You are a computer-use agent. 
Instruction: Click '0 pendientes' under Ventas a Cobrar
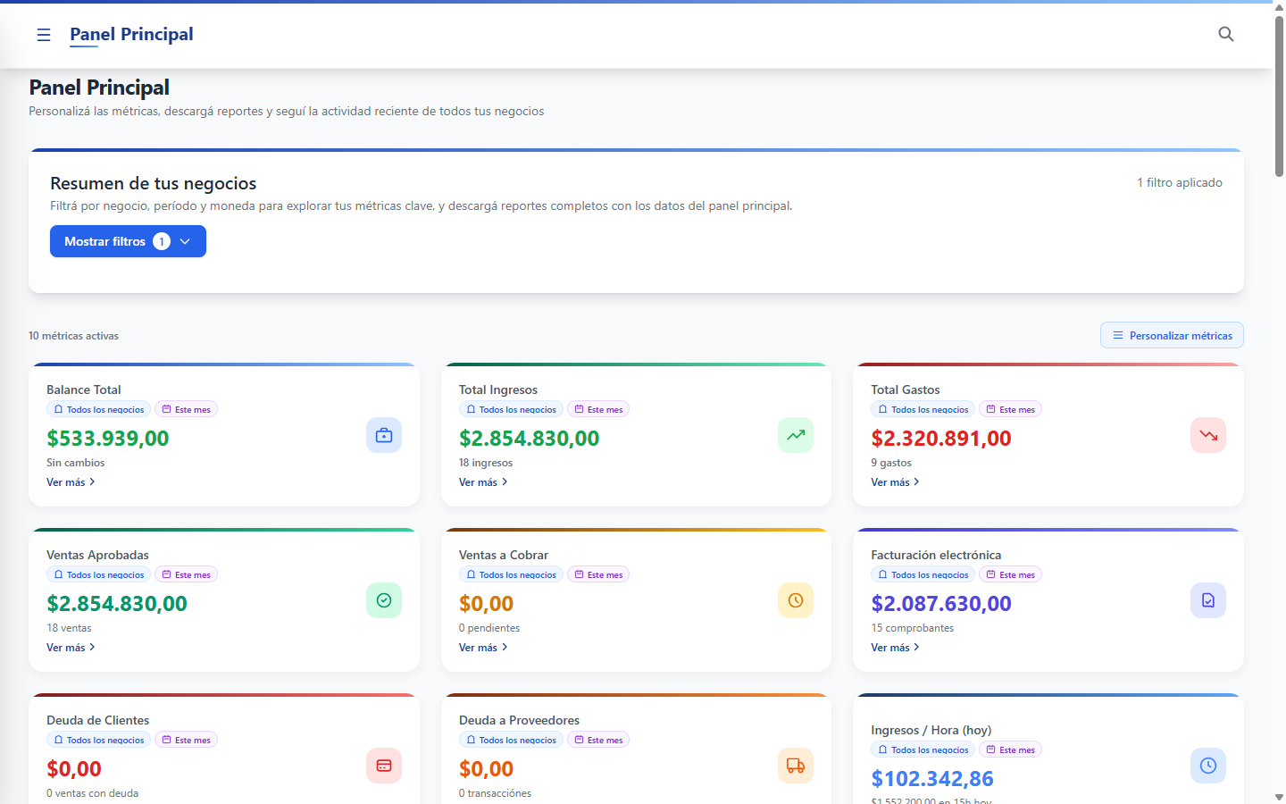pyautogui.click(x=489, y=628)
